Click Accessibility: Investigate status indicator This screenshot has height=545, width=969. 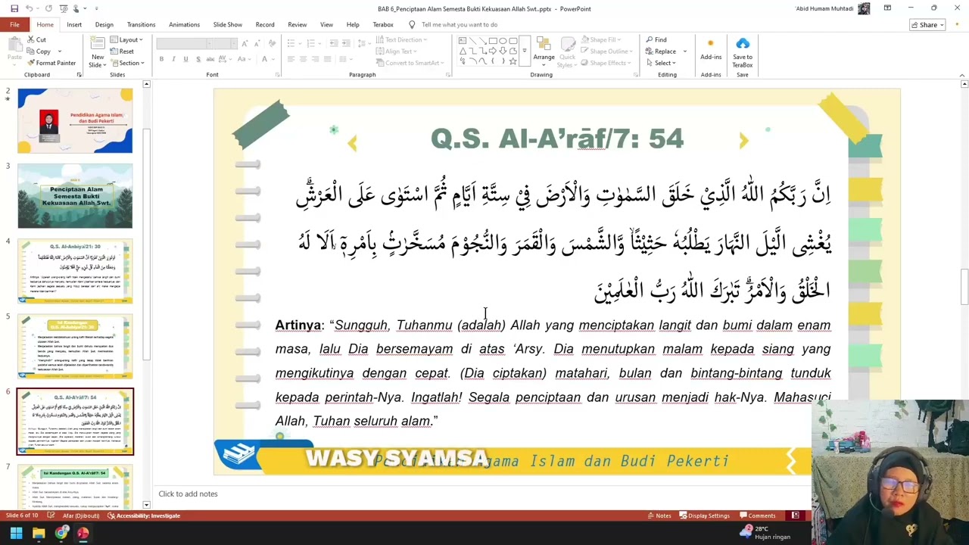pos(144,515)
